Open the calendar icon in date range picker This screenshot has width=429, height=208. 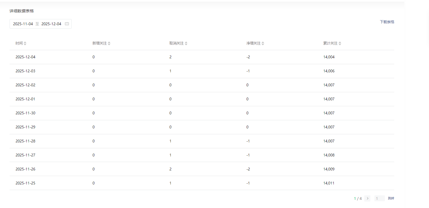pyautogui.click(x=67, y=24)
